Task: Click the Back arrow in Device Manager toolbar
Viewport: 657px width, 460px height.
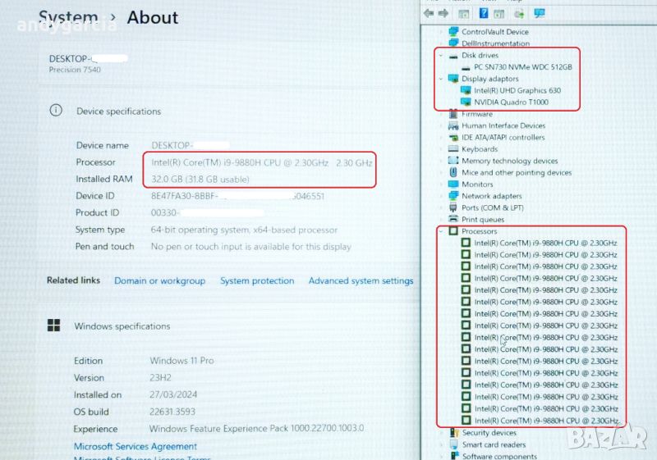Action: pyautogui.click(x=429, y=14)
